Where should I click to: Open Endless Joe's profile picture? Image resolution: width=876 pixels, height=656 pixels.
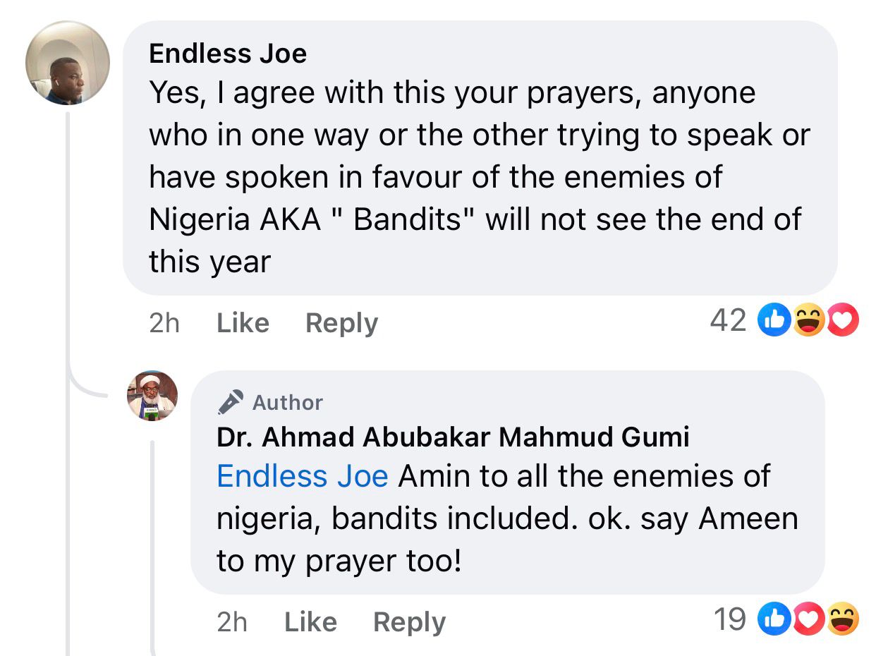point(68,63)
